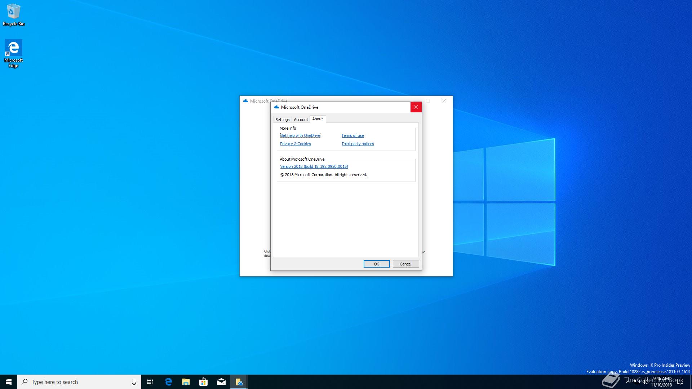Activate the microphone icon in search box
Viewport: 692px width, 389px height.
134,382
